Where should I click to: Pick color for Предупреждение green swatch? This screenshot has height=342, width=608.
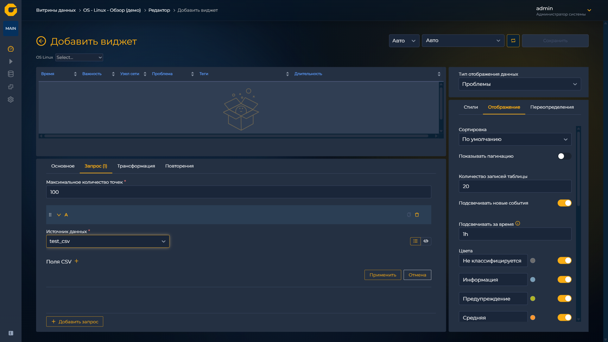click(533, 299)
